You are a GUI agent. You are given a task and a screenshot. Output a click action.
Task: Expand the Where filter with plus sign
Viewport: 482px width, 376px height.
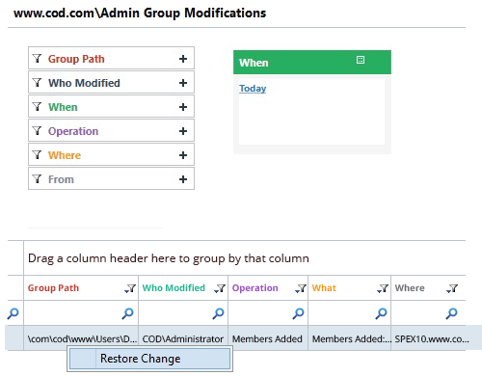[183, 155]
